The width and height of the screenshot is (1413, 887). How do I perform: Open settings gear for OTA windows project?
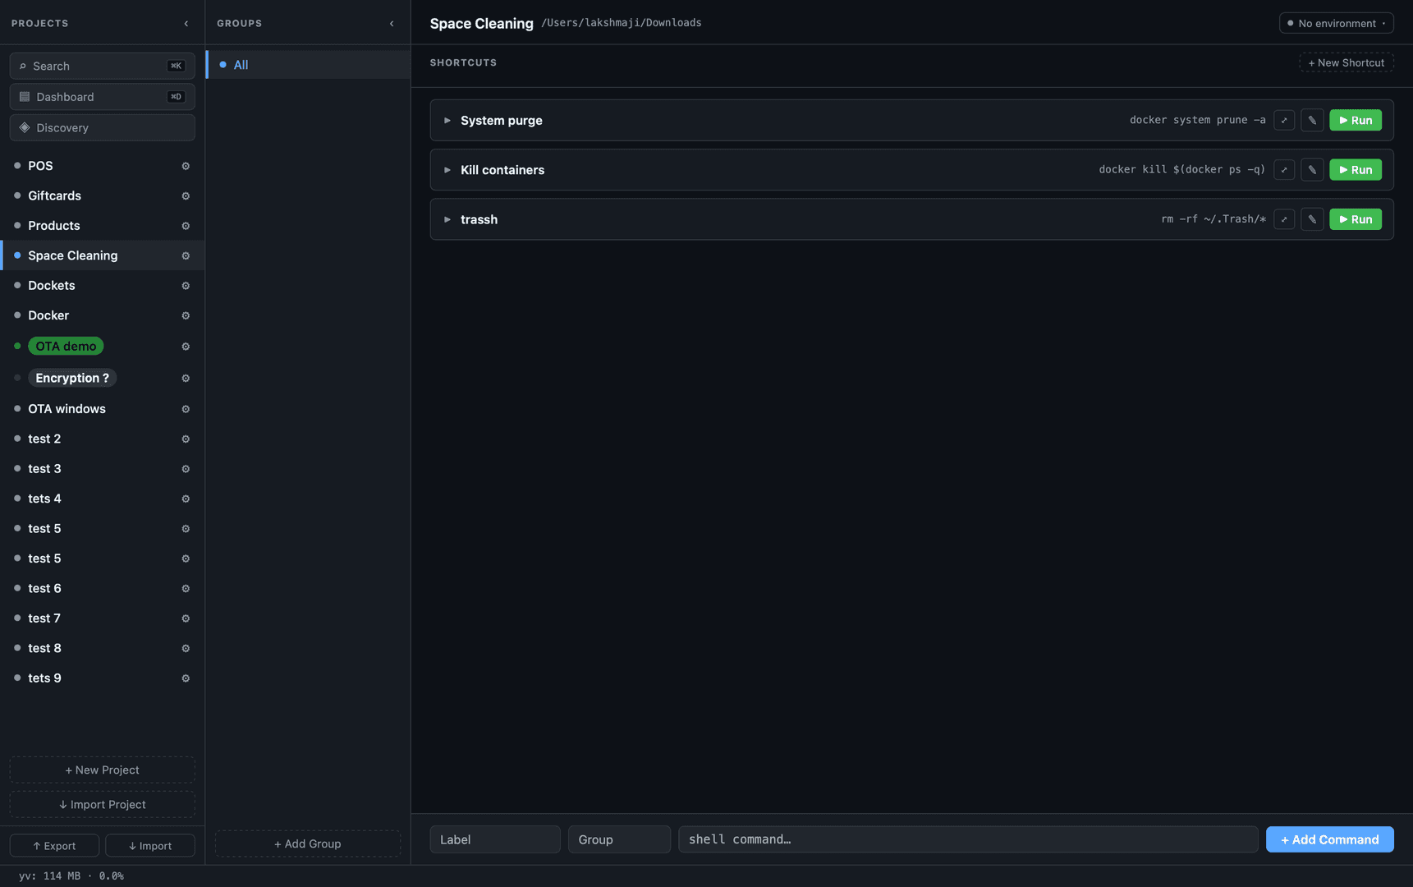[186, 409]
